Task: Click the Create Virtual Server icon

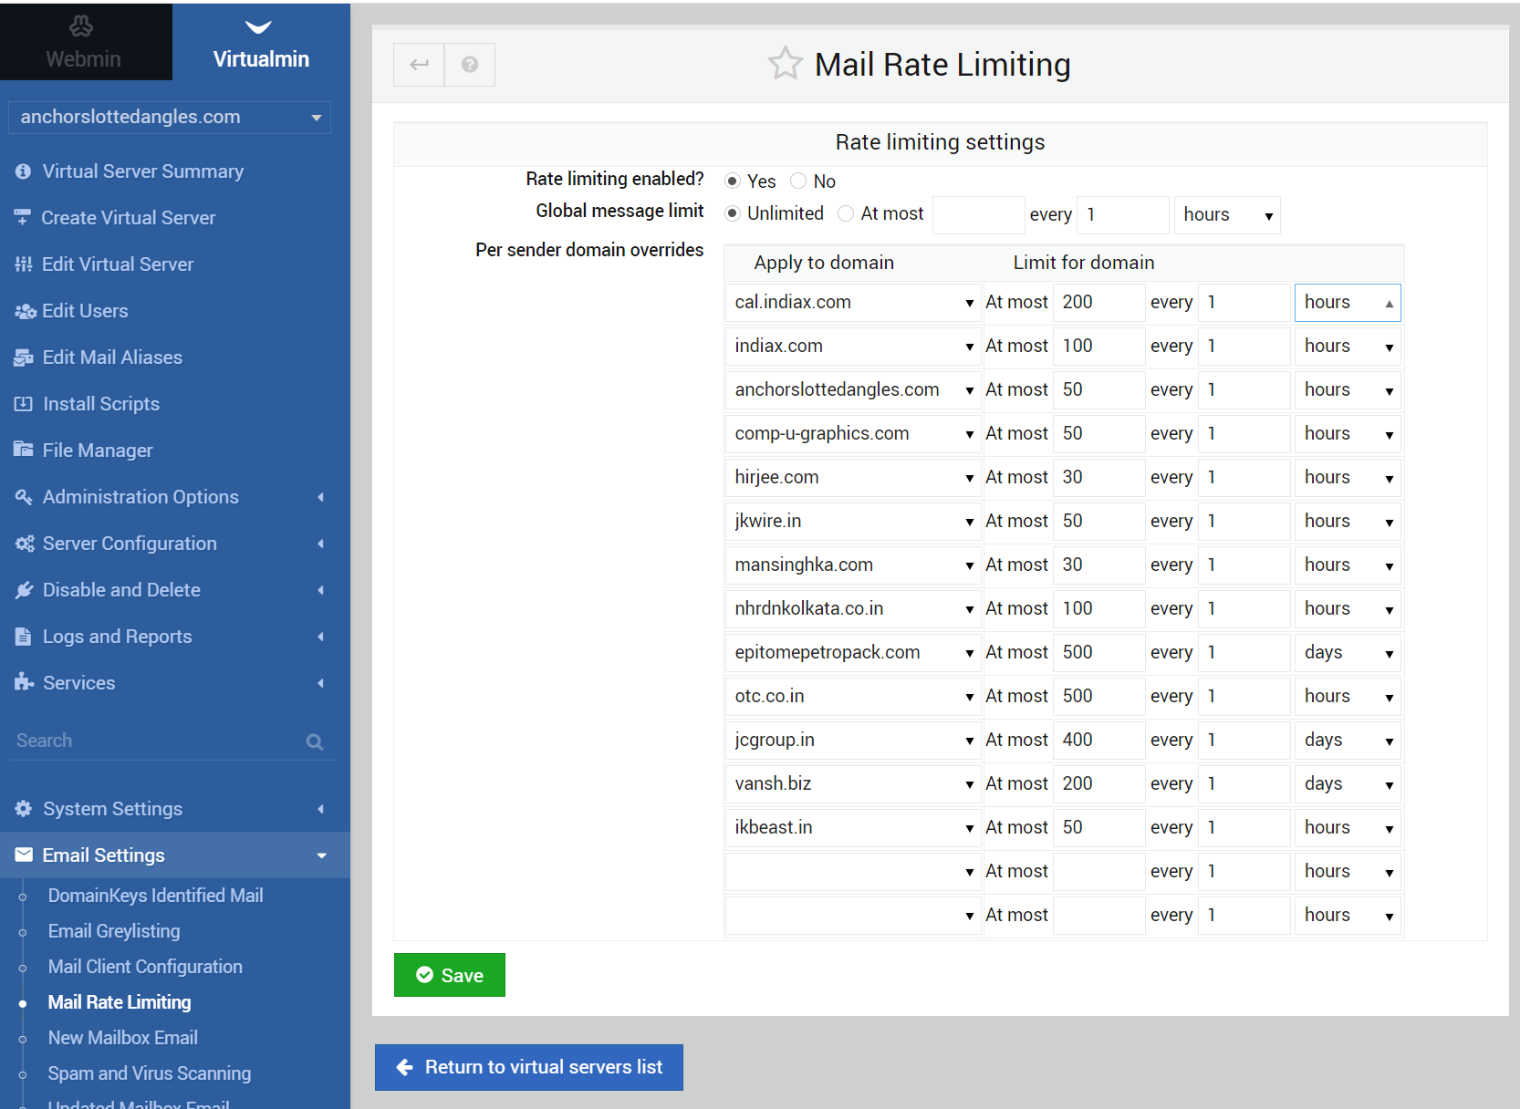Action: pos(23,218)
